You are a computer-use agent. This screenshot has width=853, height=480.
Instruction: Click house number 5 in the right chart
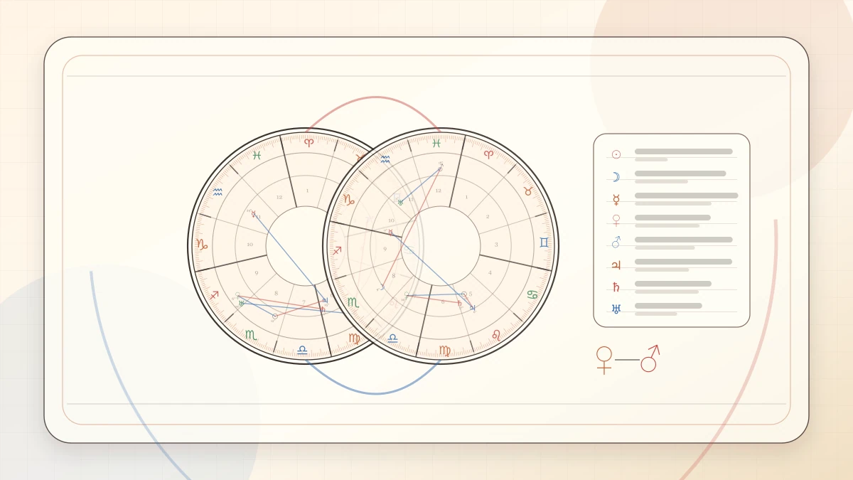point(470,294)
